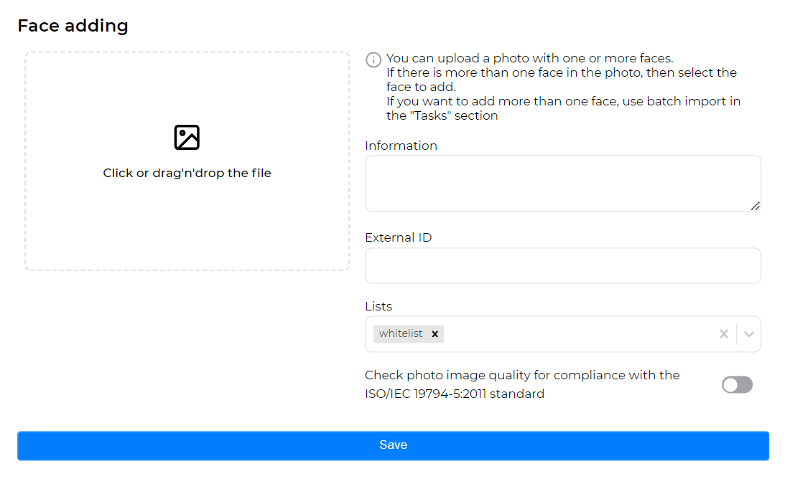
Task: Clear all selected Lists using the × icon
Action: point(723,333)
